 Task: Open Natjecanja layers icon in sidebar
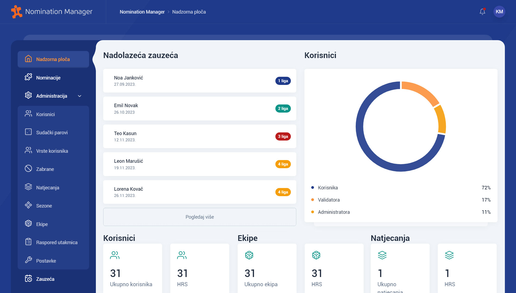(28, 187)
